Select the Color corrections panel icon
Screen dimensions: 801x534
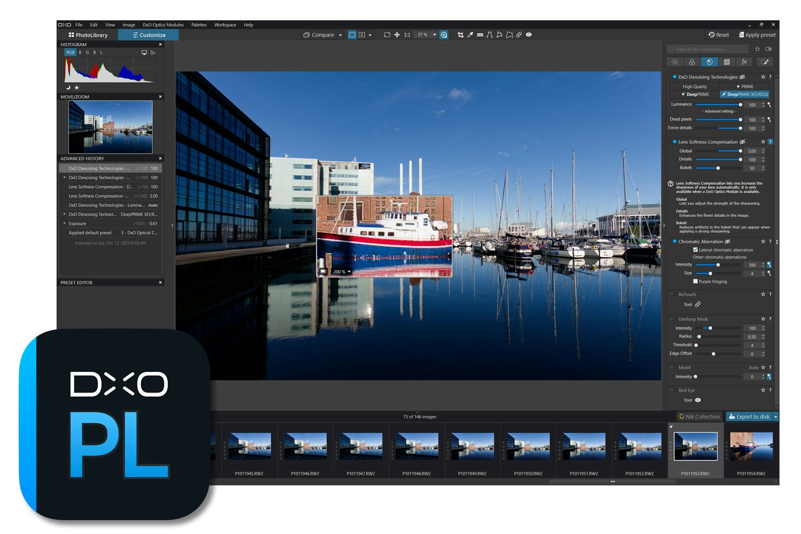tap(693, 62)
